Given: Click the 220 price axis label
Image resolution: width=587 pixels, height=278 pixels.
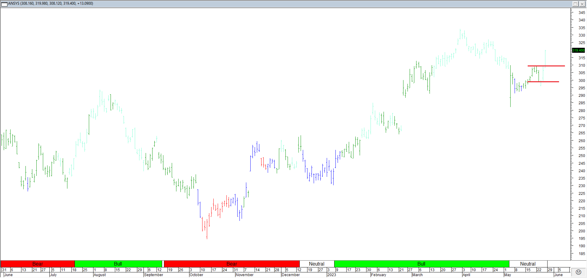Looking at the screenshot, I should point(582,201).
